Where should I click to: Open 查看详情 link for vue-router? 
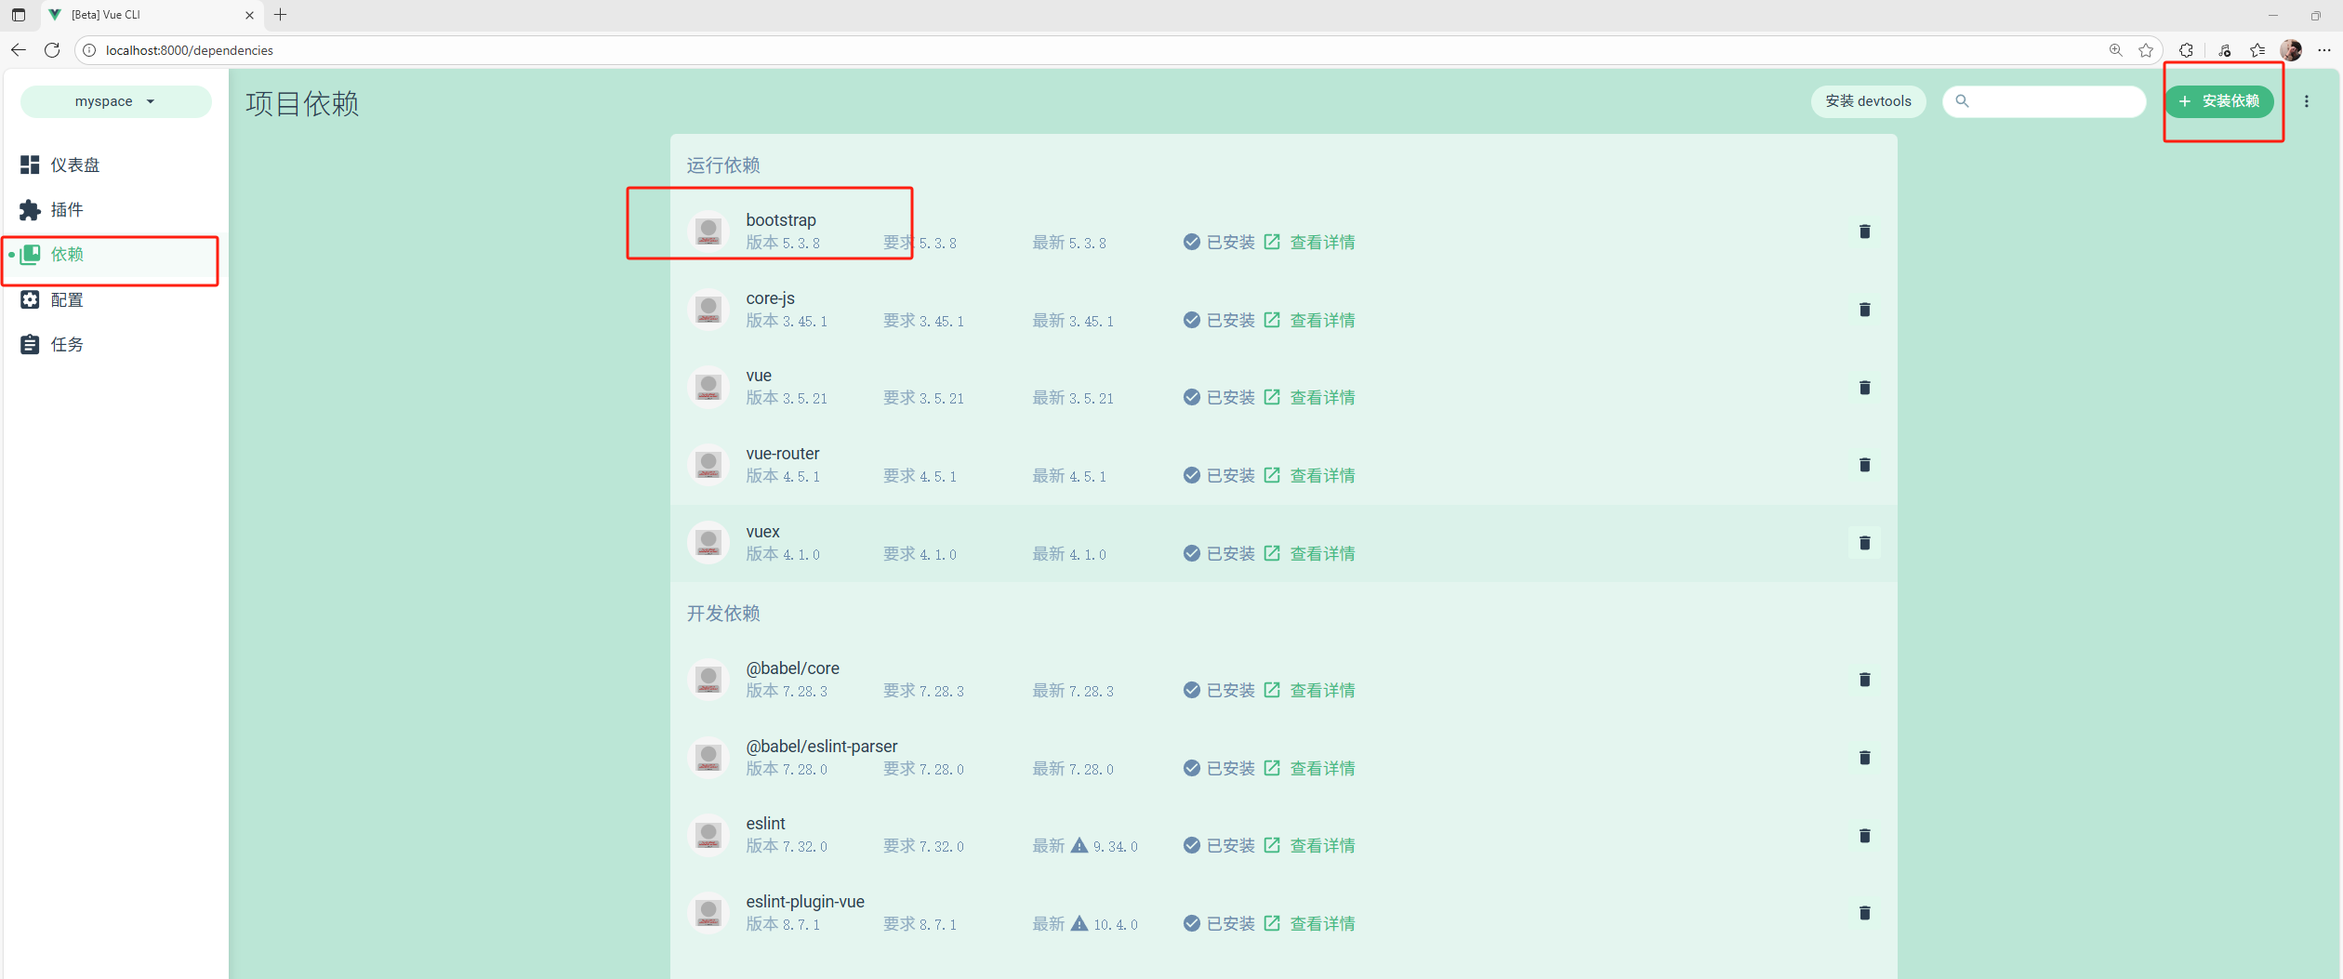(1310, 476)
